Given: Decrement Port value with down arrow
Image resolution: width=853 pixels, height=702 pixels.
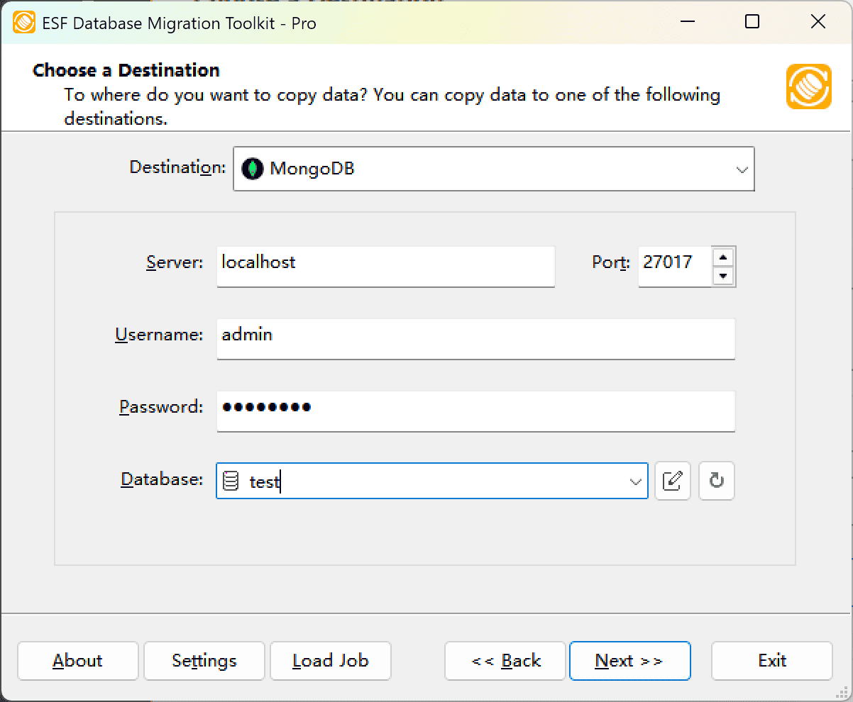Looking at the screenshot, I should coord(724,276).
